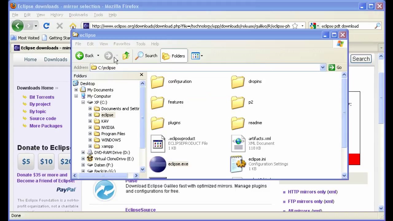
Task: Select the .eclipseproduct file icon
Action: pos(158,143)
